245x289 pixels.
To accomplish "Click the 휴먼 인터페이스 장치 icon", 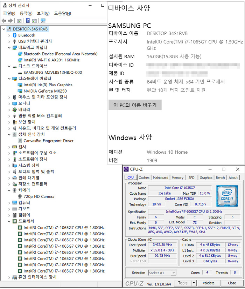I will (15, 277).
